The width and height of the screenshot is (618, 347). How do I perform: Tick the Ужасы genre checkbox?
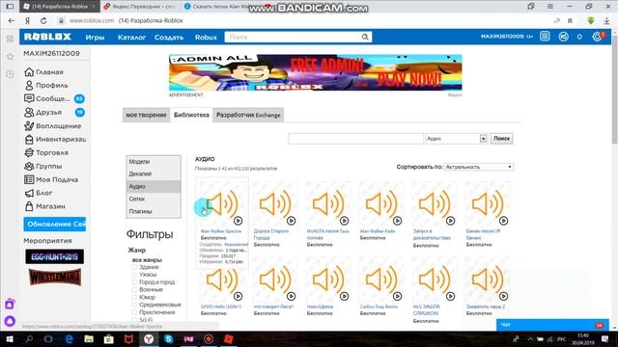[134, 275]
